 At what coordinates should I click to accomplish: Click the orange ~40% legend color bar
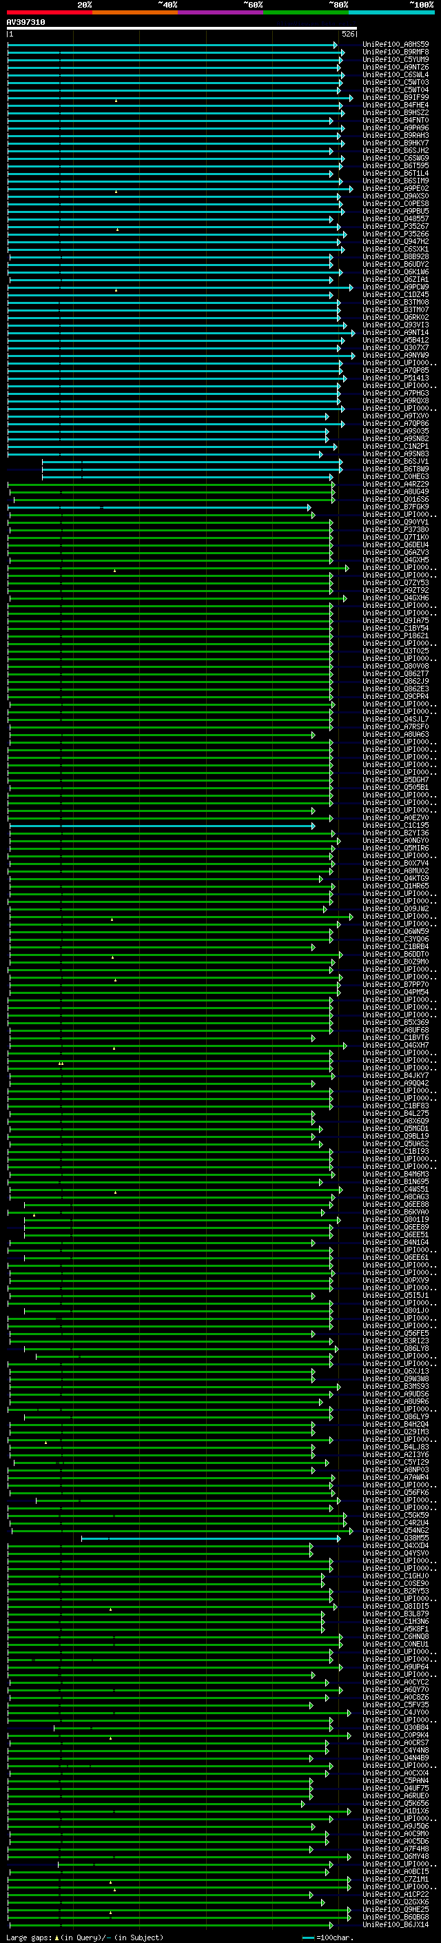point(136,12)
